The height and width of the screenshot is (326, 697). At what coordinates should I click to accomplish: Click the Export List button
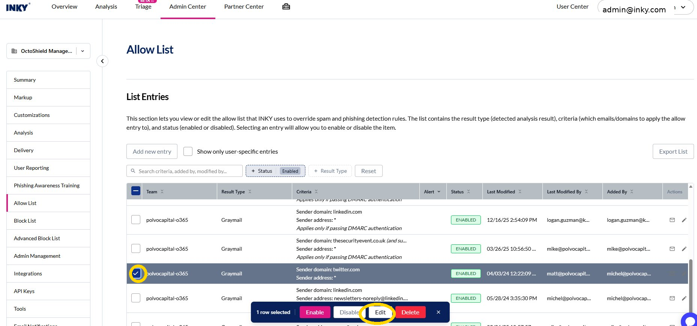[673, 151]
